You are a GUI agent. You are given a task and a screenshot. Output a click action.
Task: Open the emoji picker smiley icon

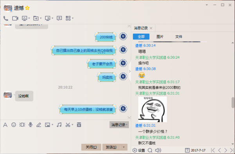point(14,125)
